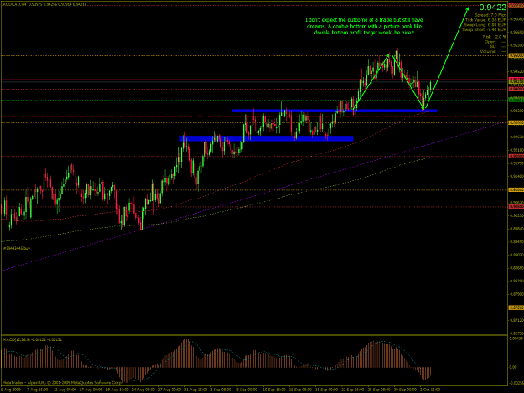Click the Open: field label
The width and height of the screenshot is (524, 393).
coord(490,42)
